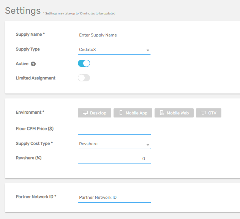This screenshot has height=219, width=240.
Task: Open the Supply Type dropdown showing CedatoX
Action: 114,50
